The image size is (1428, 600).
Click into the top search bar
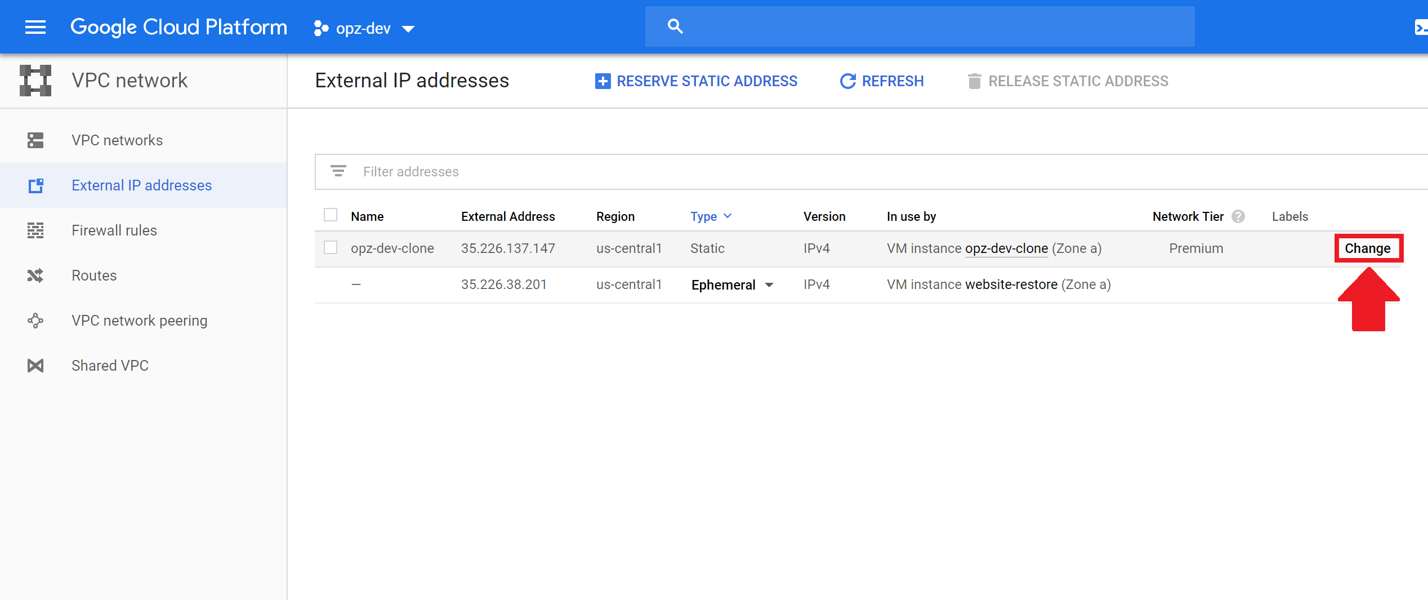(920, 26)
